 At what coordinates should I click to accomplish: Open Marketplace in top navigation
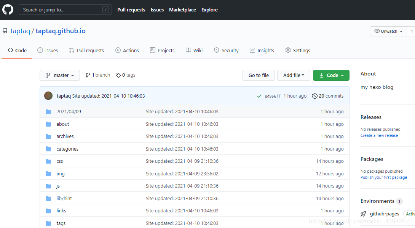(183, 10)
